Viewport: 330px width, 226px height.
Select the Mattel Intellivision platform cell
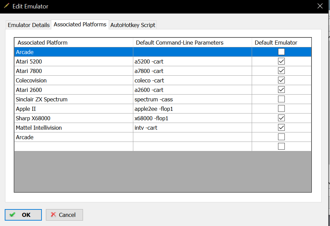[74, 128]
